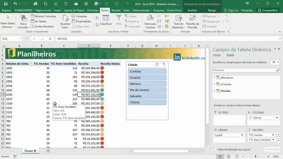Filter slicer by Rio de Janeiro
283x159 pixels.
(x=147, y=90)
